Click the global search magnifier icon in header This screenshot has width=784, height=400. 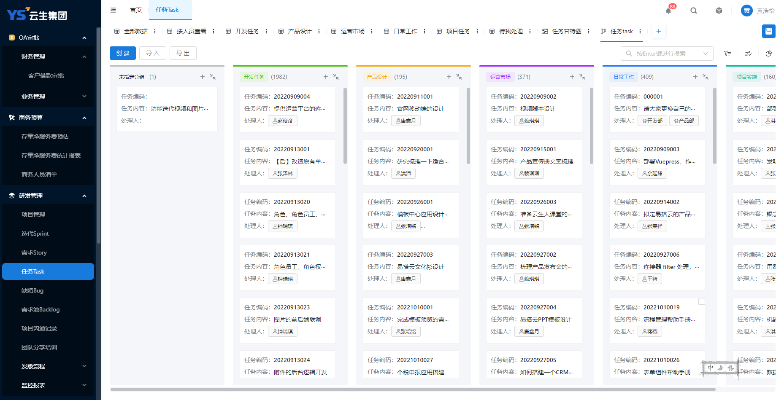point(694,11)
